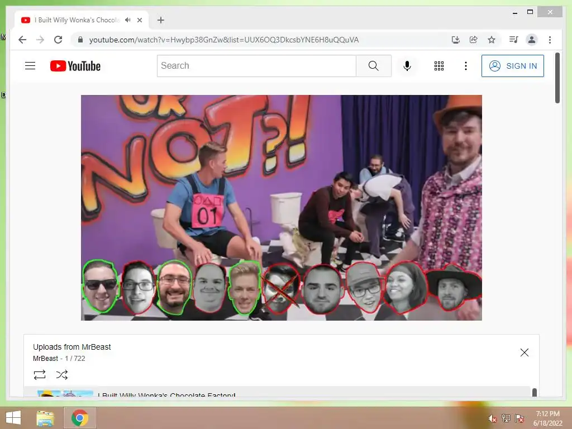Toggle loop playlist icon
The width and height of the screenshot is (572, 429).
point(40,375)
